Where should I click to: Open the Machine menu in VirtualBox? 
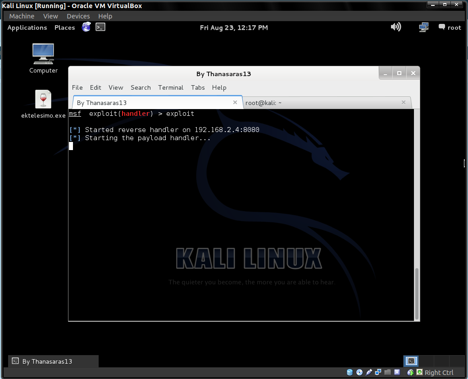(21, 16)
